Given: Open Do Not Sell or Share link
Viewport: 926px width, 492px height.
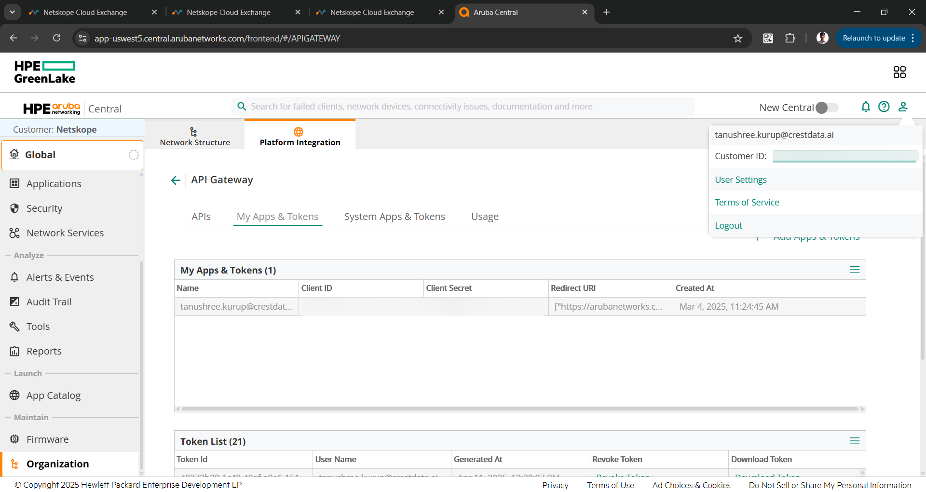Looking at the screenshot, I should [830, 485].
